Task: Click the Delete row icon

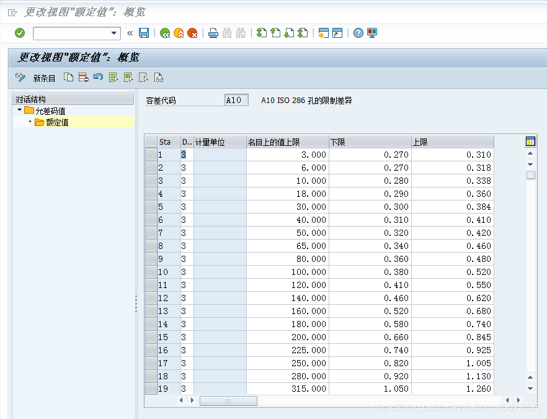Action: [83, 78]
